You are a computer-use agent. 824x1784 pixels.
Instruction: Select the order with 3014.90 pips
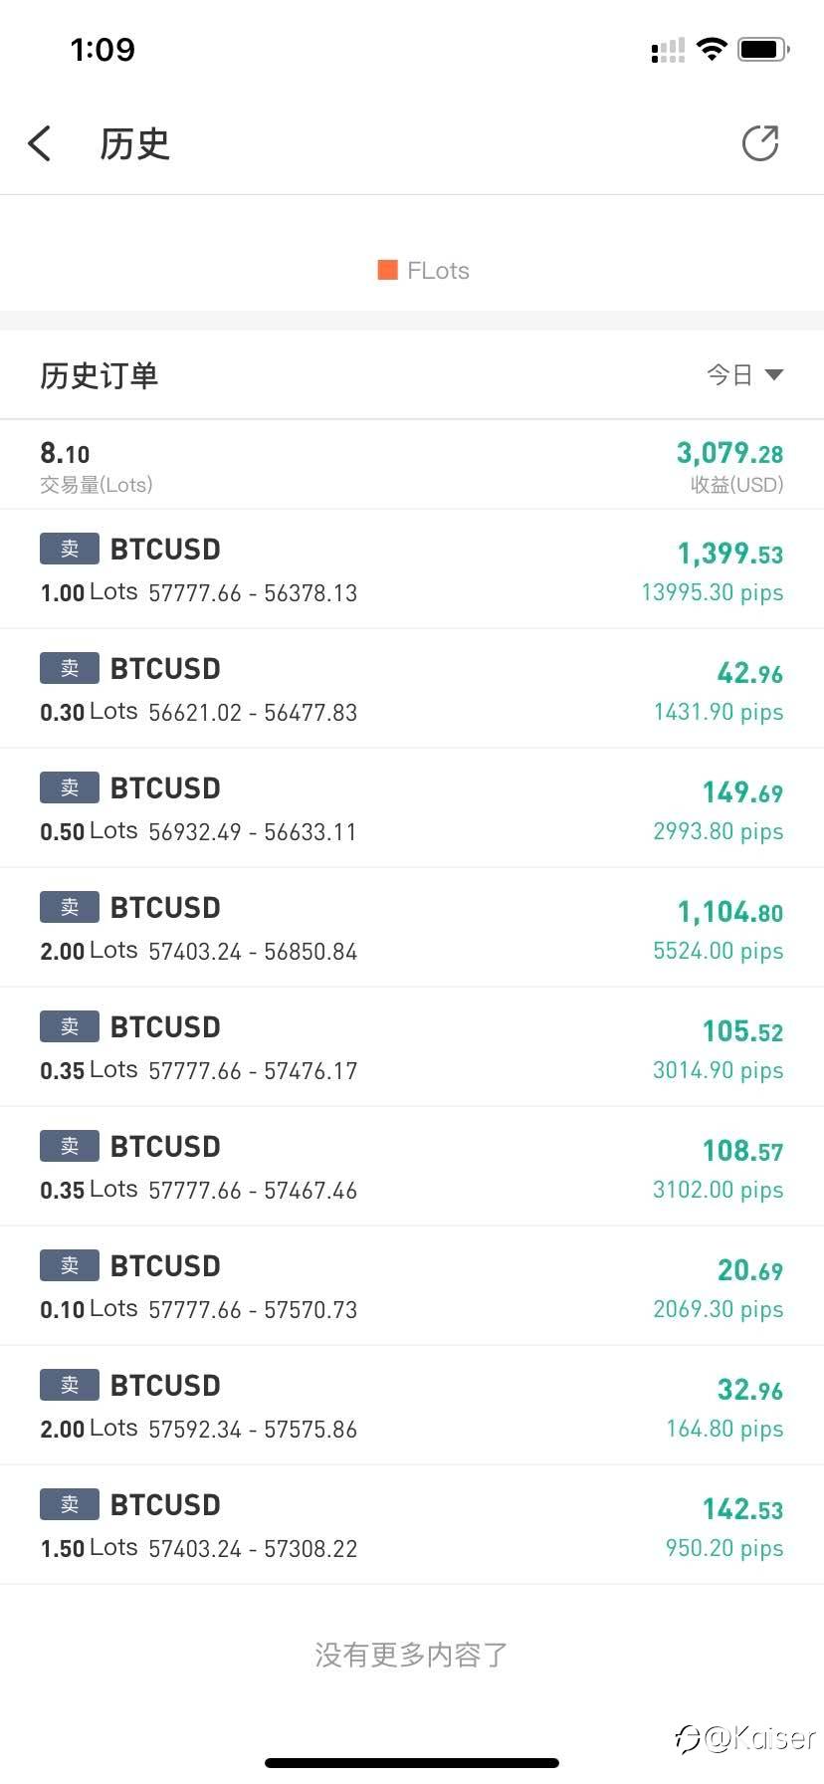pos(412,1047)
